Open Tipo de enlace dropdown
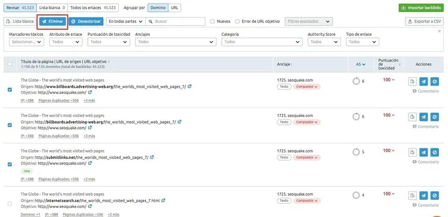The width and height of the screenshot is (448, 217). [x=363, y=42]
